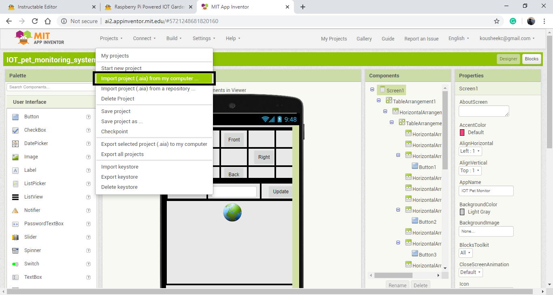Click the Button1 component in tree
Screen dimensions: 553x295
pos(427,167)
